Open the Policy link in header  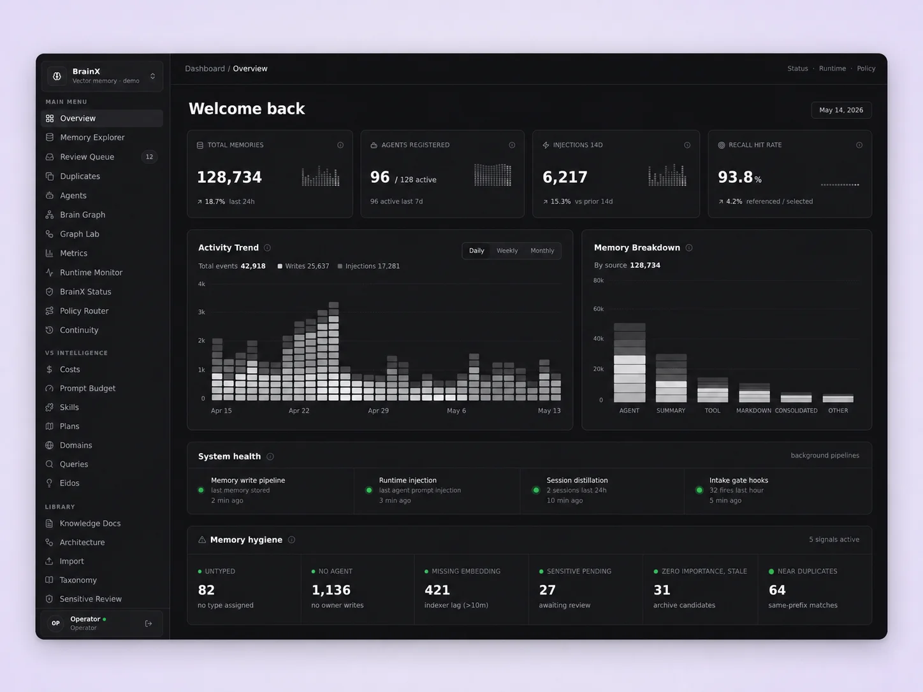[866, 69]
